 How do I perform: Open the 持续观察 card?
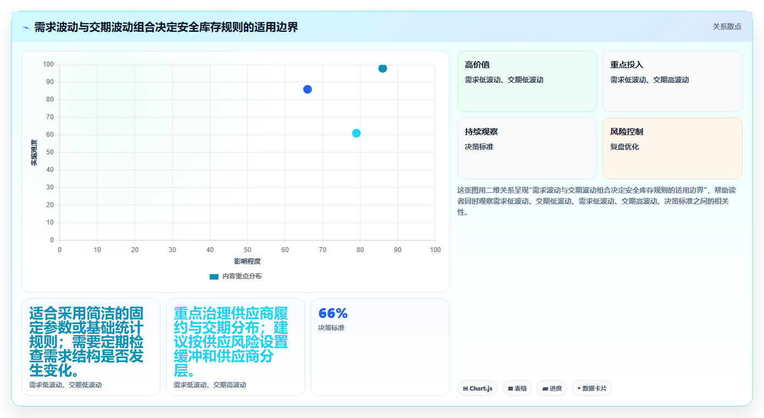point(527,148)
